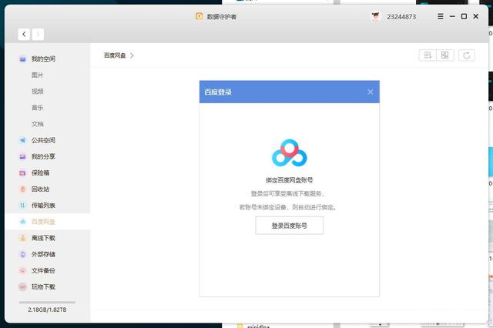The width and height of the screenshot is (493, 328).
Task: Open 我的空间 in the sidebar
Action: click(43, 59)
